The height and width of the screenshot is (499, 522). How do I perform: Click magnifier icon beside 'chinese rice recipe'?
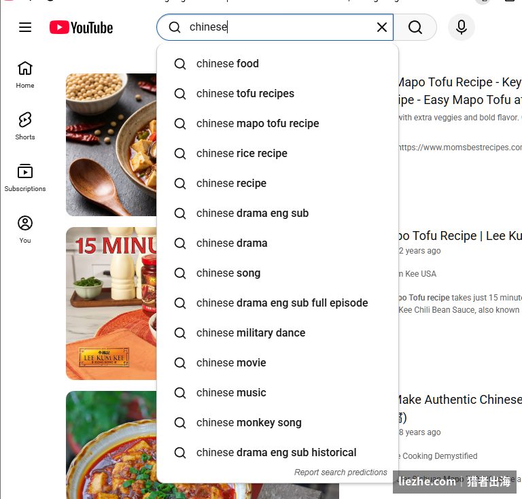click(x=180, y=154)
